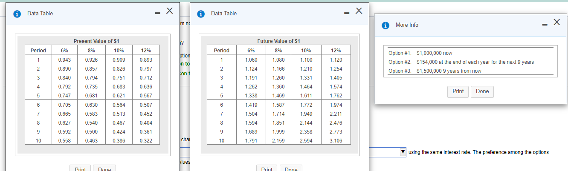The image size is (568, 171).
Task: Select 'Future Value of $1' table title
Action: coord(279,41)
